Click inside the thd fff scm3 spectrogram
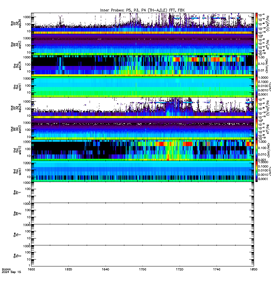 (142, 129)
